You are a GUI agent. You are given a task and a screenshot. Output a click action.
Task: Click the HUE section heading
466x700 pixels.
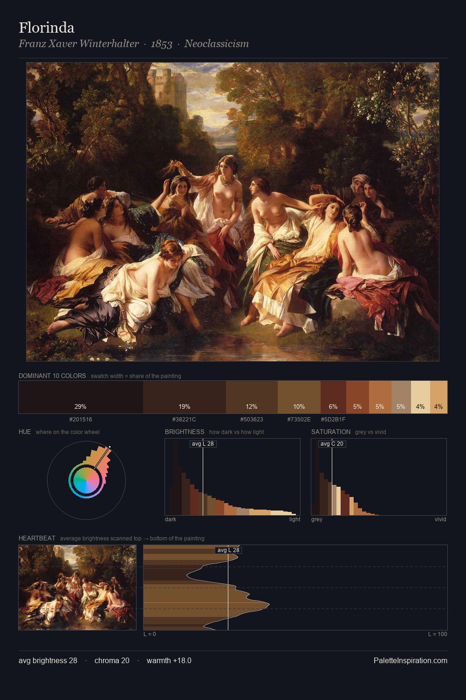click(25, 432)
